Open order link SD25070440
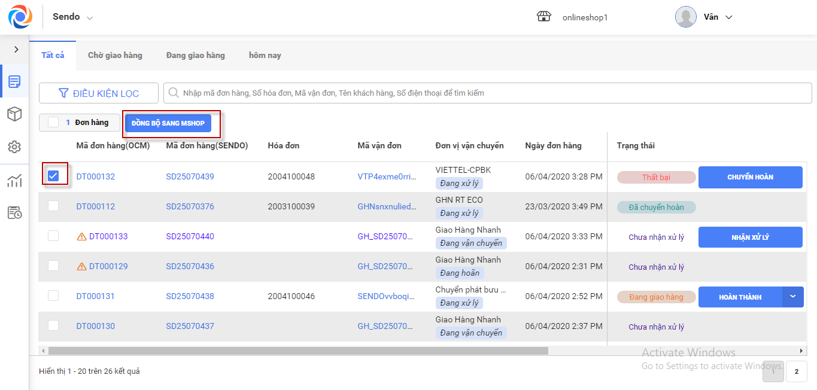The image size is (817, 390). pyautogui.click(x=190, y=236)
